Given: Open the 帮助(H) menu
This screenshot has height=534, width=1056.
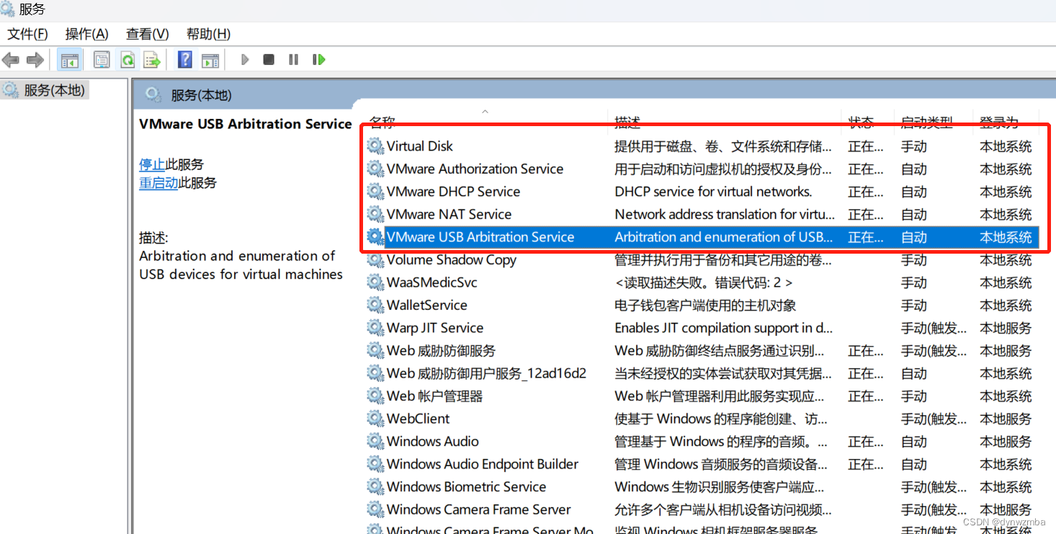Looking at the screenshot, I should pos(208,34).
